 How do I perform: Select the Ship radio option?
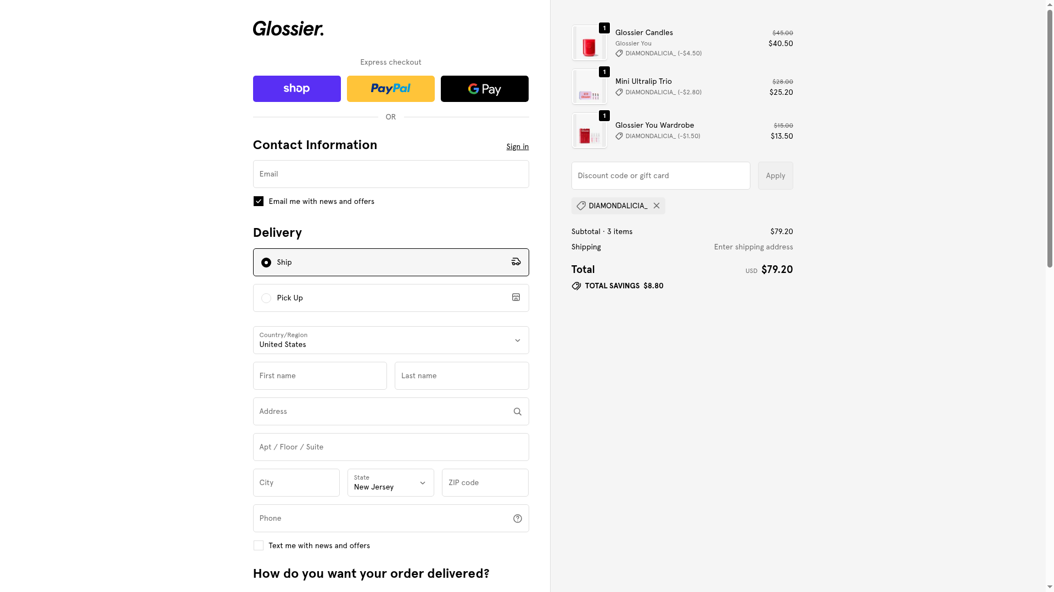click(x=266, y=263)
